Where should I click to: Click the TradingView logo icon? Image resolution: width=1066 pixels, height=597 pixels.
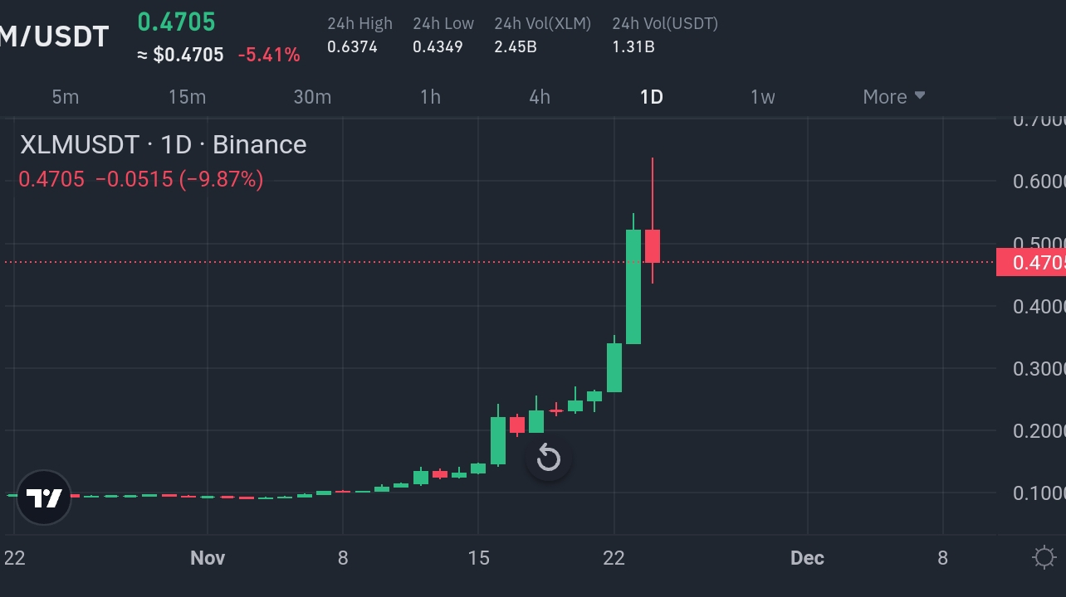43,498
